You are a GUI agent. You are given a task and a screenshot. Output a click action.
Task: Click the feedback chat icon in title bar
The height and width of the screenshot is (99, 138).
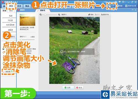tap(120, 2)
